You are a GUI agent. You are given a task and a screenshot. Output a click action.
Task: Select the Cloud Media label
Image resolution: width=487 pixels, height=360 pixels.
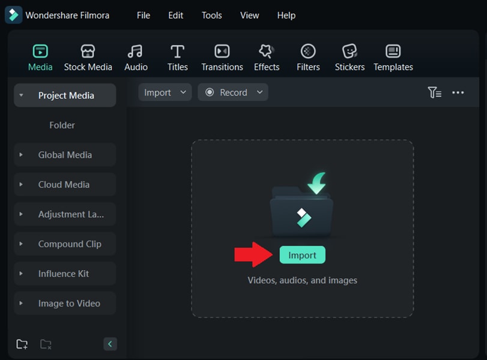[x=64, y=185]
